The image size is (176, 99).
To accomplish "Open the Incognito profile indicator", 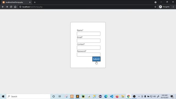I will coord(164,7).
